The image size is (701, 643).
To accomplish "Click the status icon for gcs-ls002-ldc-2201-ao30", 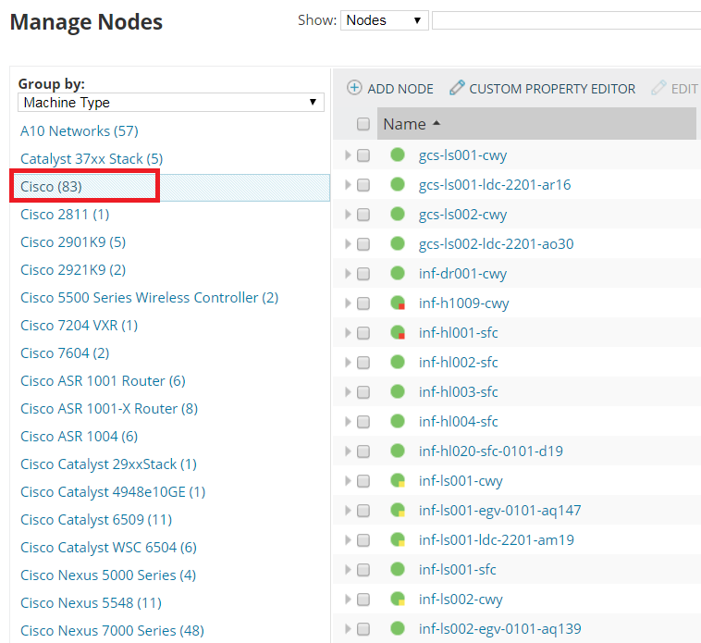I will point(398,243).
